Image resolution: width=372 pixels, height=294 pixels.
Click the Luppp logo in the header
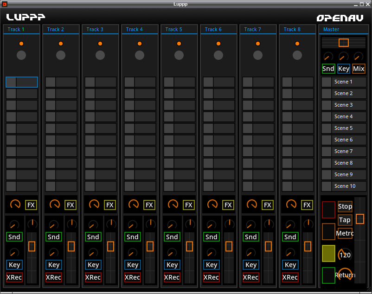(26, 17)
